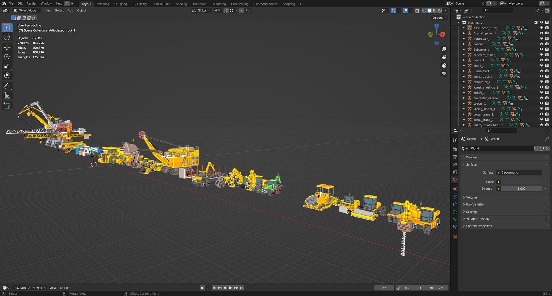Viewport: 552px width, 296px height.
Task: Expand the forklift_1 tree item
Action: point(464,93)
